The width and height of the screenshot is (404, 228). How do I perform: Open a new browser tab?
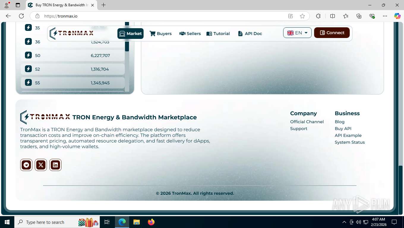pos(103,5)
